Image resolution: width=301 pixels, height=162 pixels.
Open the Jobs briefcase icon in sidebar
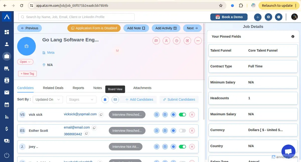click(7, 56)
